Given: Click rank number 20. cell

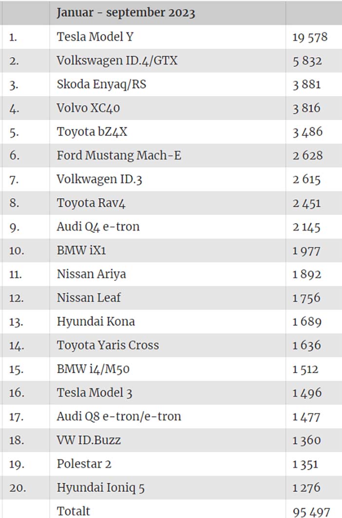Looking at the screenshot, I should pyautogui.click(x=18, y=488).
